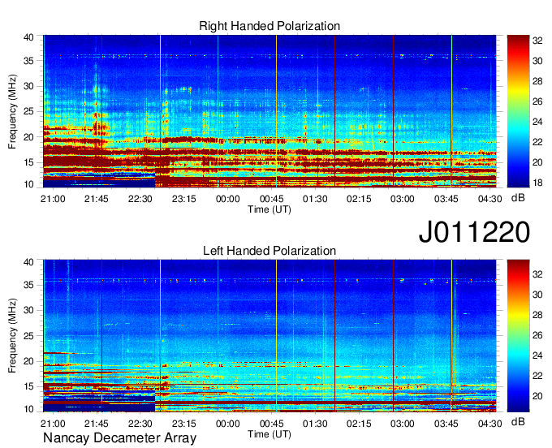Image resolution: width=552 pixels, height=448 pixels.
Task: Click the 21:00 time tick under Left Handed plot
Action: (x=53, y=424)
